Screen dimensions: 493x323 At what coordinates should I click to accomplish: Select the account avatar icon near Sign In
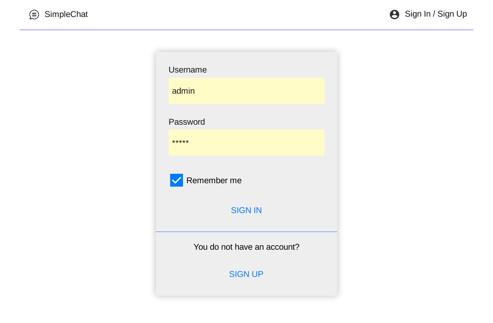pos(394,14)
